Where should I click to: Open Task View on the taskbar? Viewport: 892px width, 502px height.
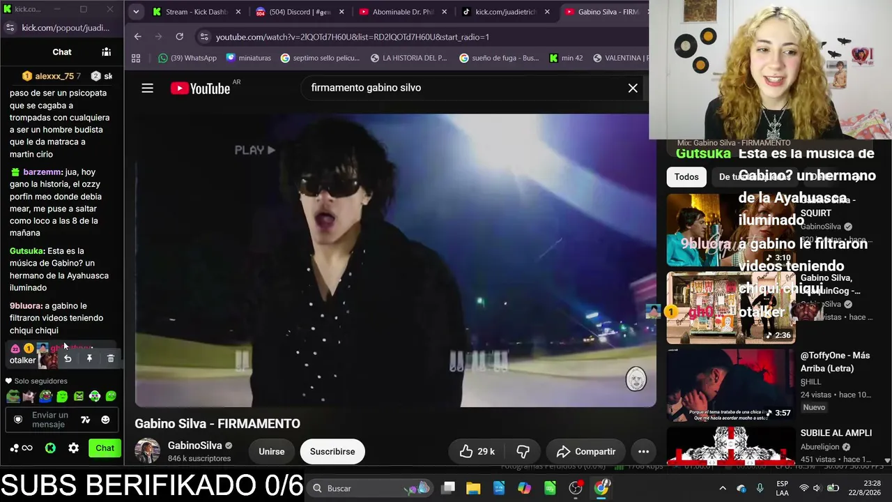(448, 488)
